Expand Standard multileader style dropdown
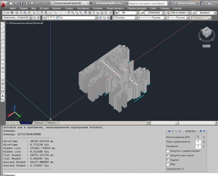 215,13
